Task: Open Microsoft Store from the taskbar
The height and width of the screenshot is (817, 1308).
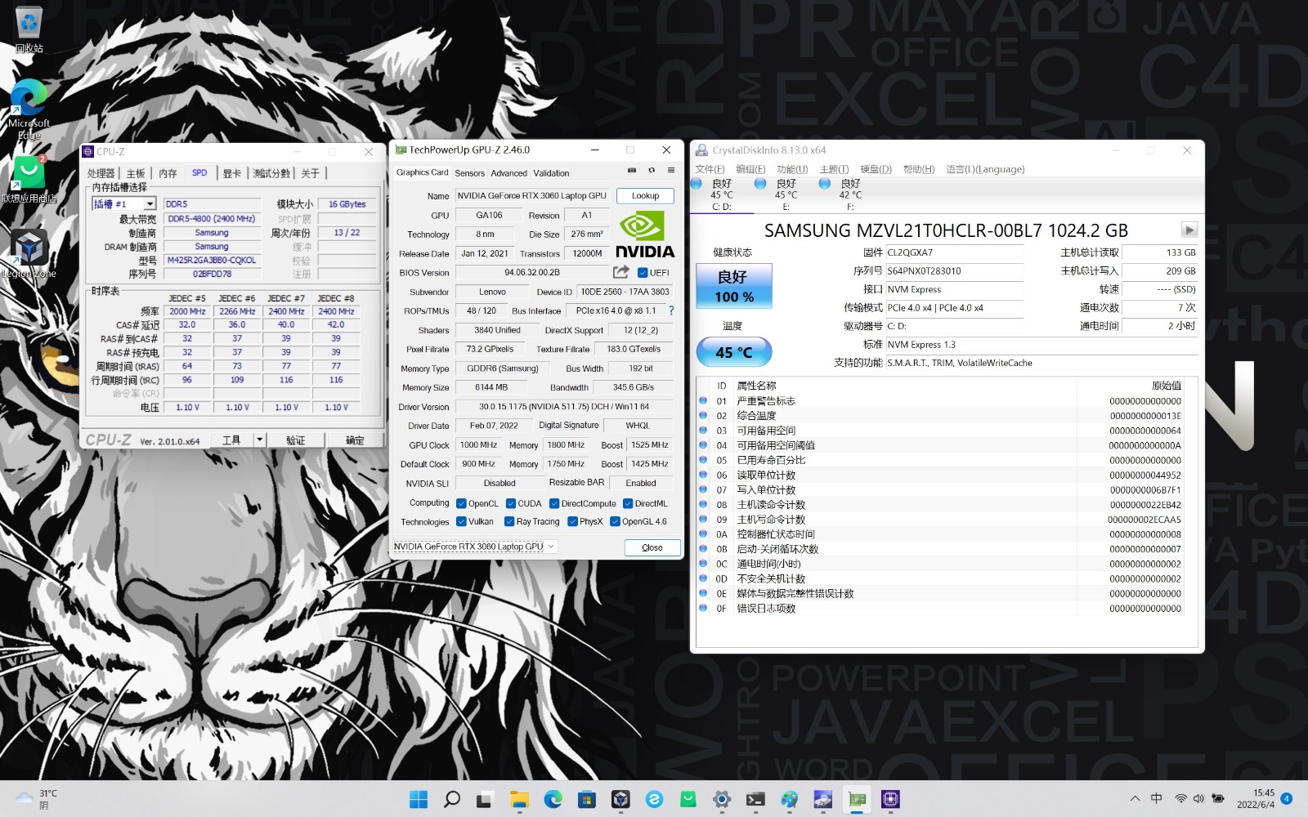Action: click(587, 799)
